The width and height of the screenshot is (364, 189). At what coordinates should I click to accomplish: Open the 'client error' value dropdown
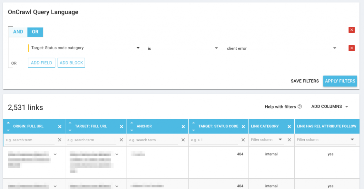point(282,48)
